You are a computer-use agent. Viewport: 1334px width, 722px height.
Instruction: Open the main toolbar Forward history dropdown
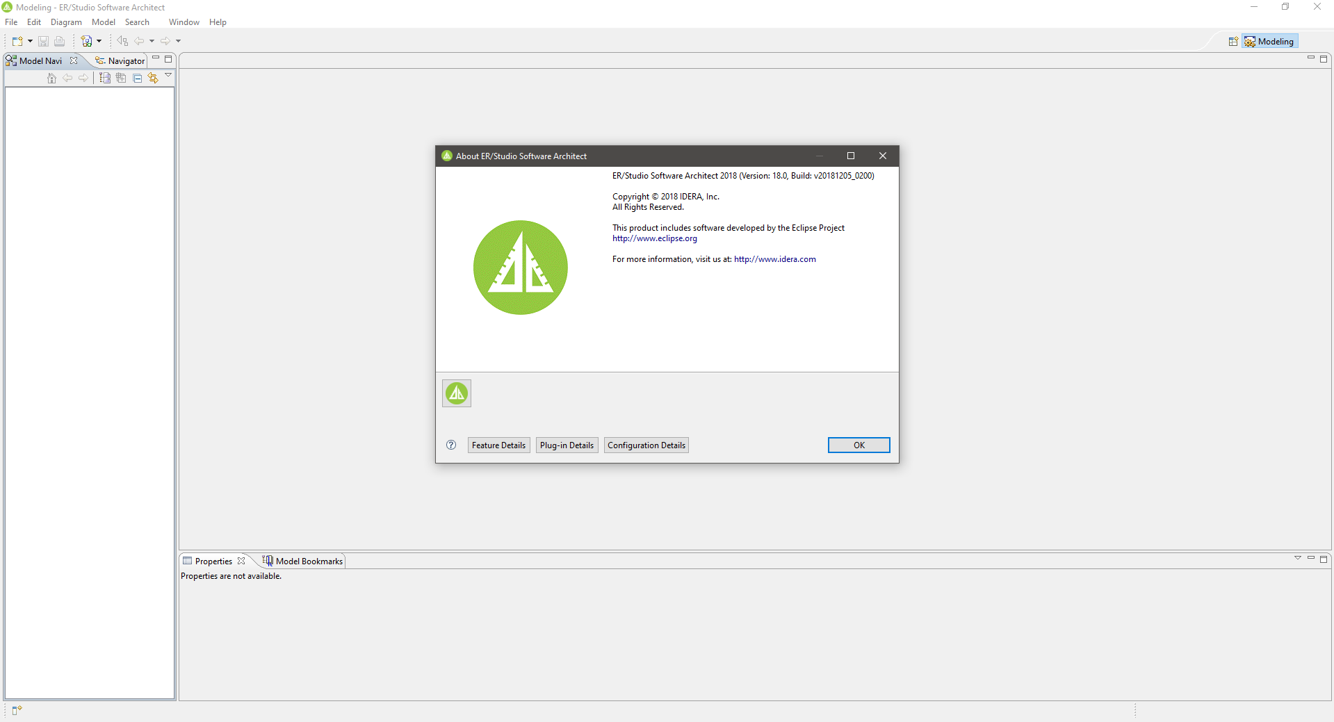pos(178,41)
